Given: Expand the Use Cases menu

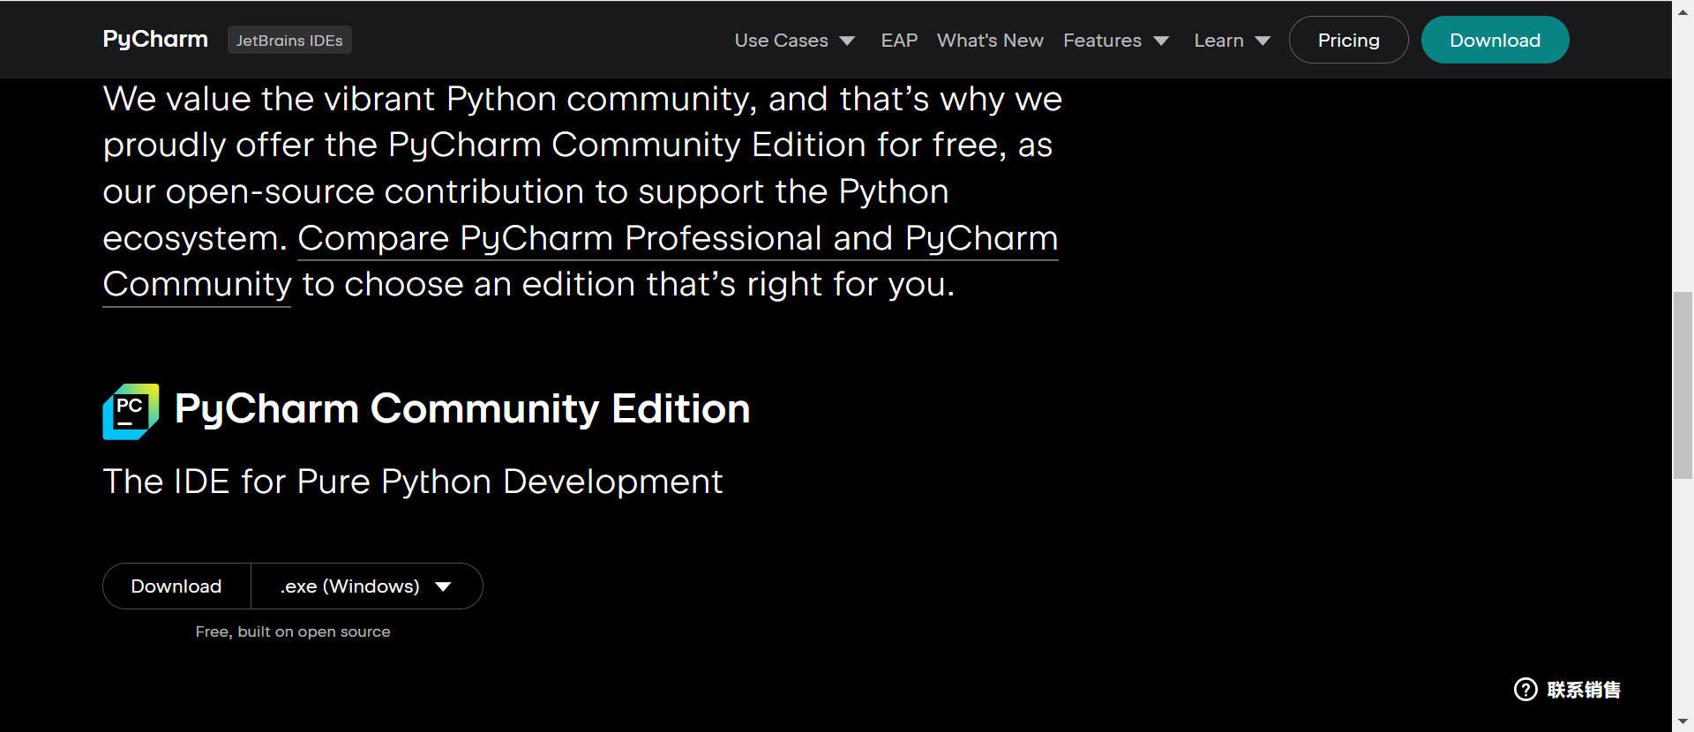Looking at the screenshot, I should pos(794,41).
